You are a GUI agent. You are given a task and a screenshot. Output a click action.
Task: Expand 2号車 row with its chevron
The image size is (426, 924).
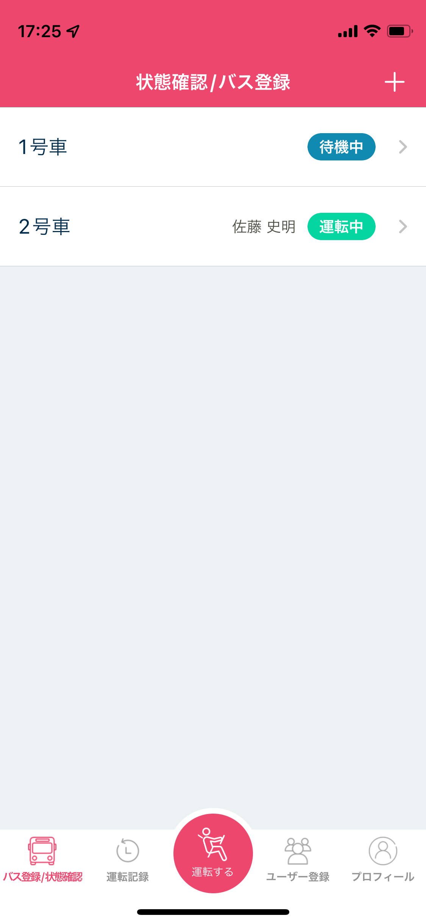tap(403, 226)
